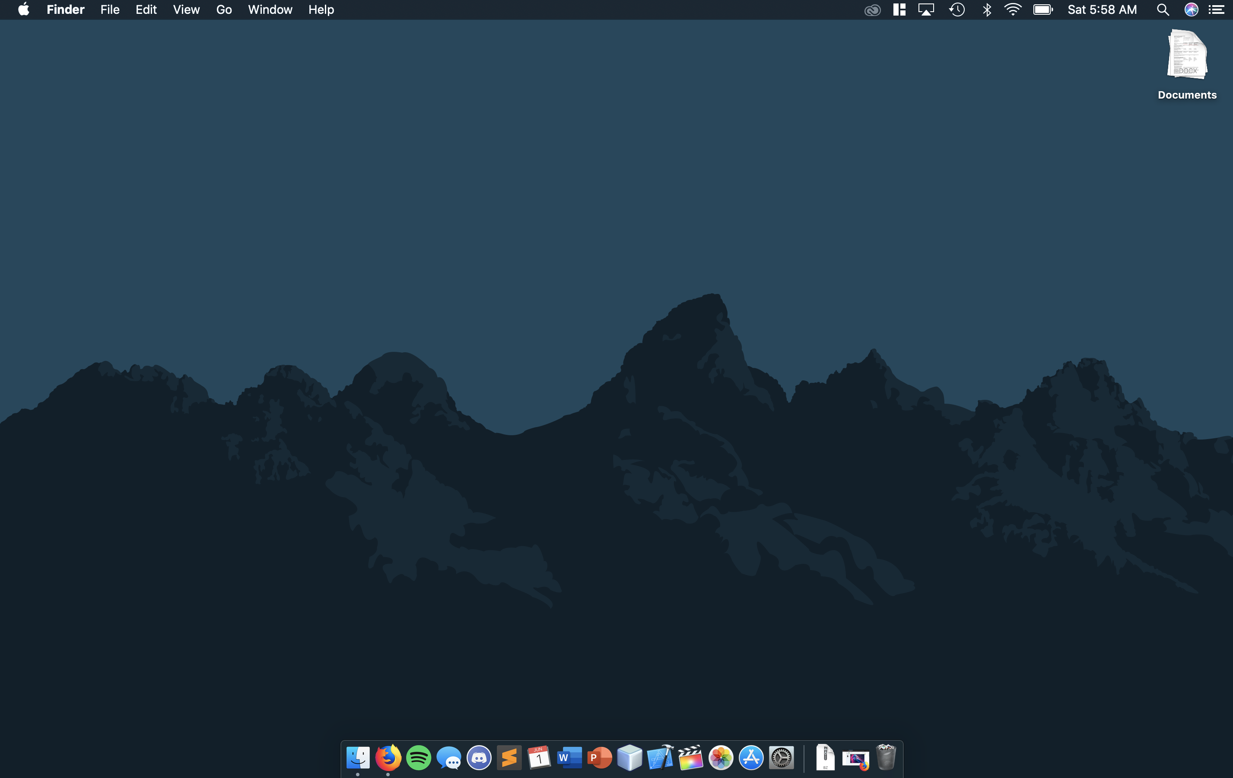Screen dimensions: 1233x778
Task: Open the Go menu
Action: coord(224,10)
